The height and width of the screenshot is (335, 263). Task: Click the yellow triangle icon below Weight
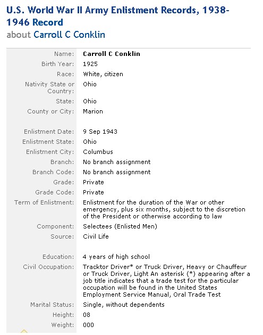24,331
